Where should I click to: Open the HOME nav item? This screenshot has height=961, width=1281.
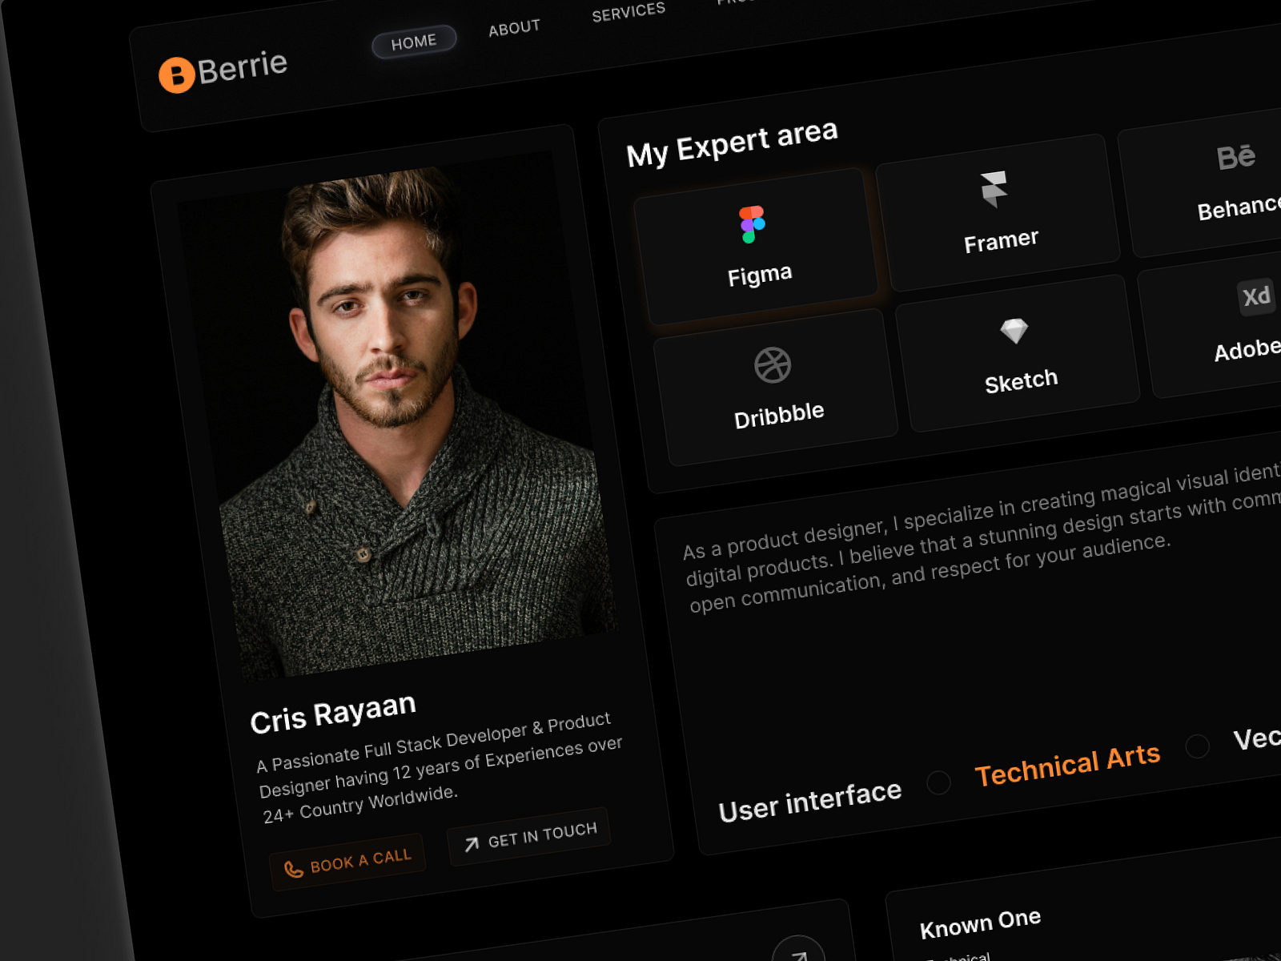coord(414,42)
